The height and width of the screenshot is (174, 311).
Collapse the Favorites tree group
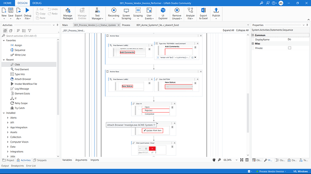pyautogui.click(x=4, y=40)
